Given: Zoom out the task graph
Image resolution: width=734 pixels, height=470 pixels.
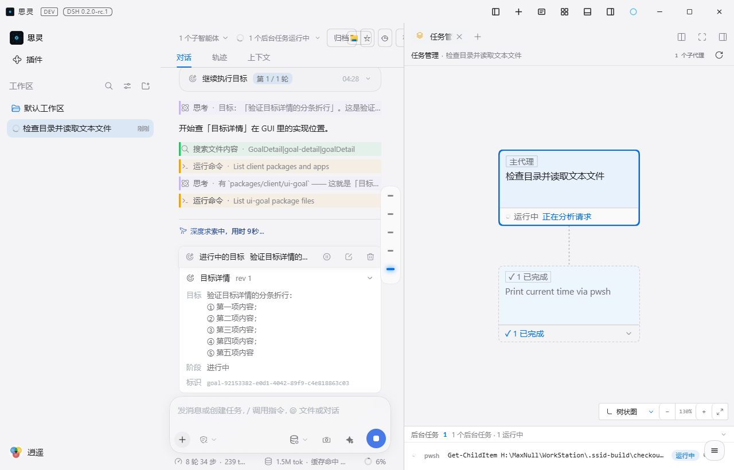Looking at the screenshot, I should [667, 412].
